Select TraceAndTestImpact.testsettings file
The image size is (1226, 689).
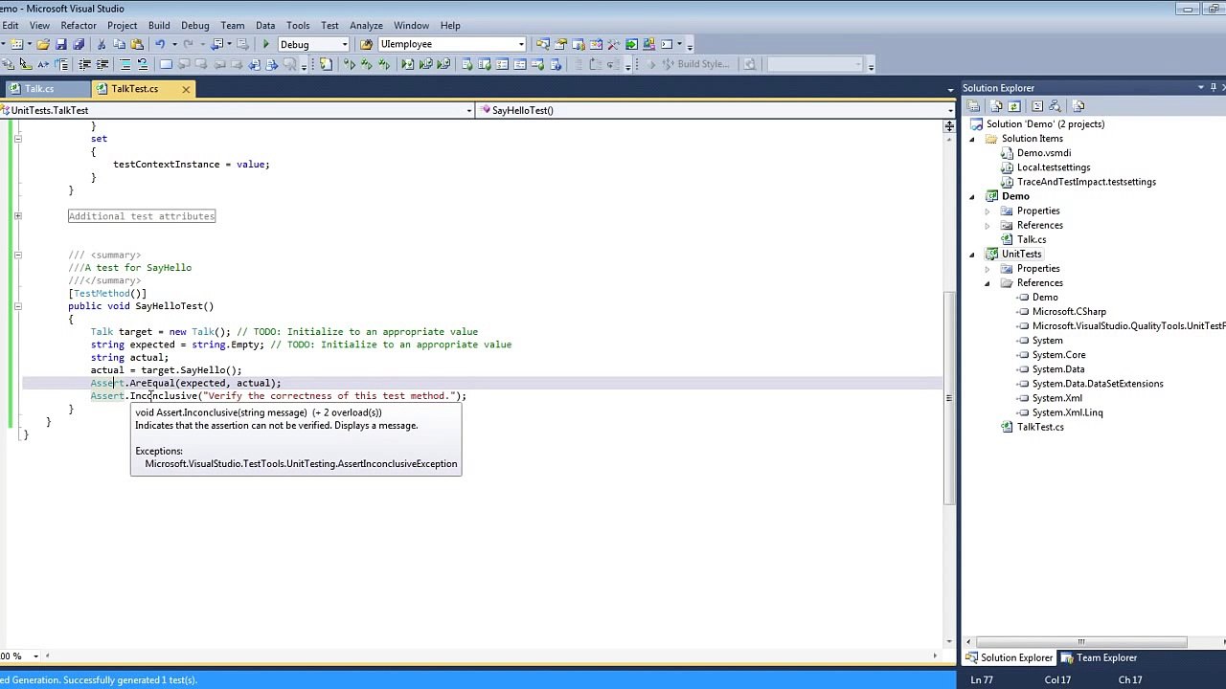pos(1086,182)
